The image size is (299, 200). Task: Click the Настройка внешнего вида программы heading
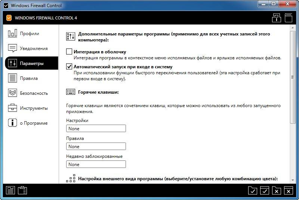[x=178, y=179]
